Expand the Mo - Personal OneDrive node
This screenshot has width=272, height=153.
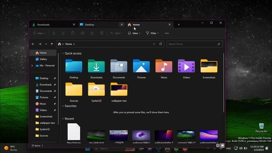(32, 65)
